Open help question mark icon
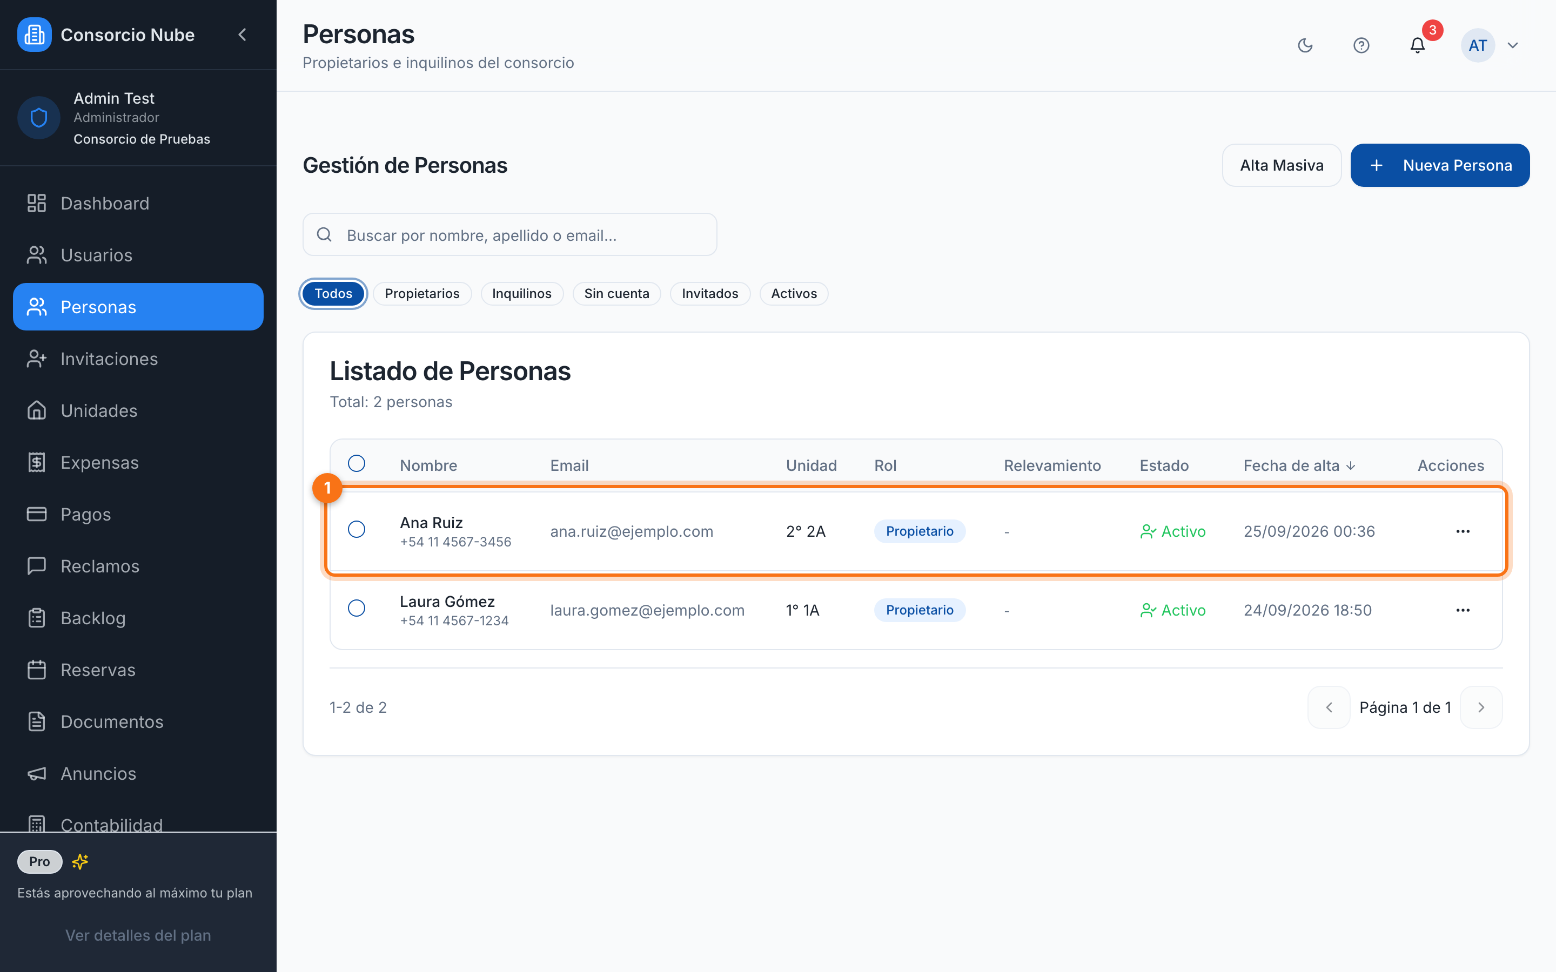The width and height of the screenshot is (1556, 972). point(1361,45)
